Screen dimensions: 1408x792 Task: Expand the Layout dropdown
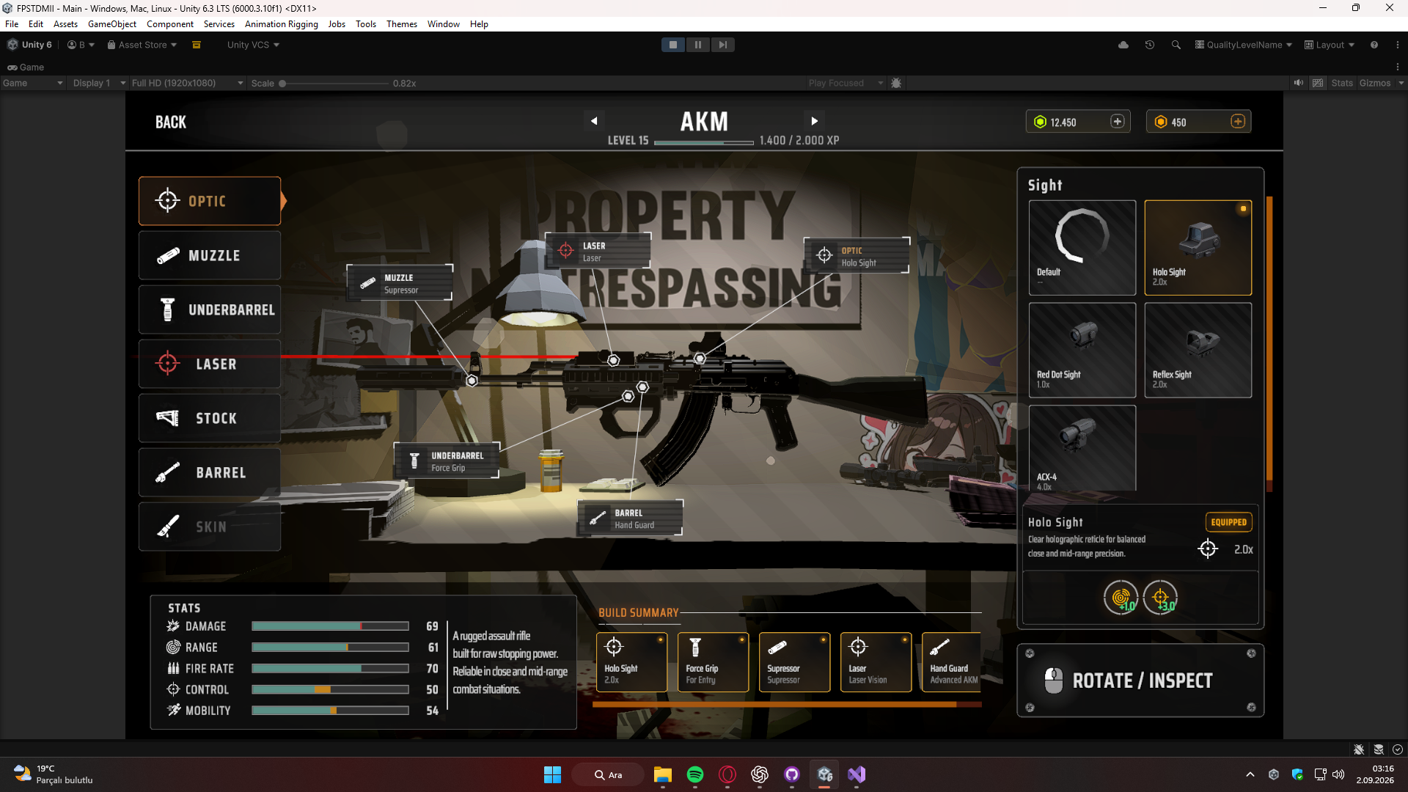click(x=1330, y=45)
